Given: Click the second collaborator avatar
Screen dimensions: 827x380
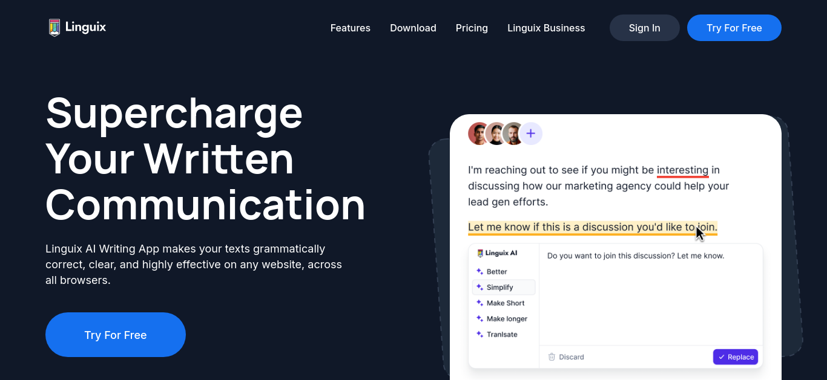Looking at the screenshot, I should 496,134.
